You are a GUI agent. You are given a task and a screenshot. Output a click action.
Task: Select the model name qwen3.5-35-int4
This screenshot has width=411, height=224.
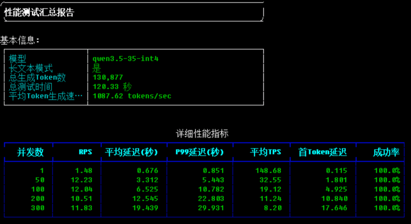point(125,59)
